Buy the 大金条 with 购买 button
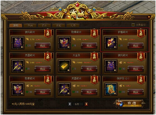 click(89, 69)
